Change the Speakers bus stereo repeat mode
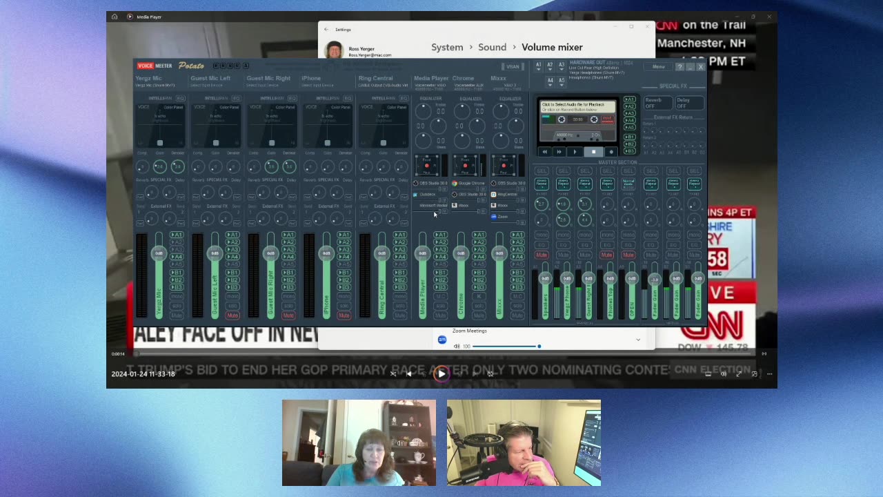The image size is (883, 497). click(542, 184)
